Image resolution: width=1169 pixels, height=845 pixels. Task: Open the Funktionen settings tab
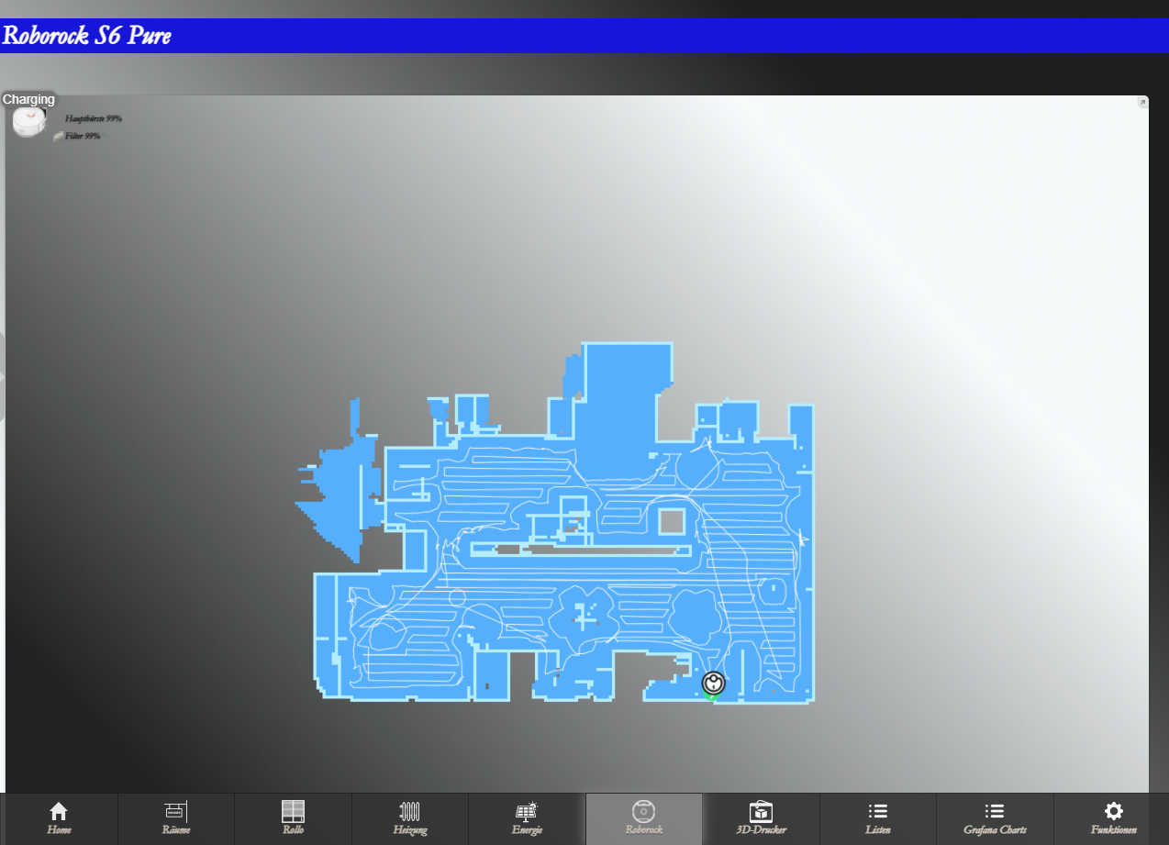(1113, 819)
